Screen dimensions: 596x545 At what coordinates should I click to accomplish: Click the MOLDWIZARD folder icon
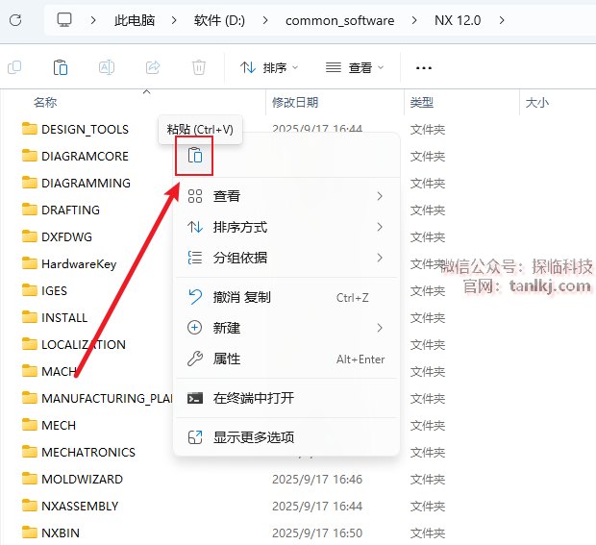point(30,479)
